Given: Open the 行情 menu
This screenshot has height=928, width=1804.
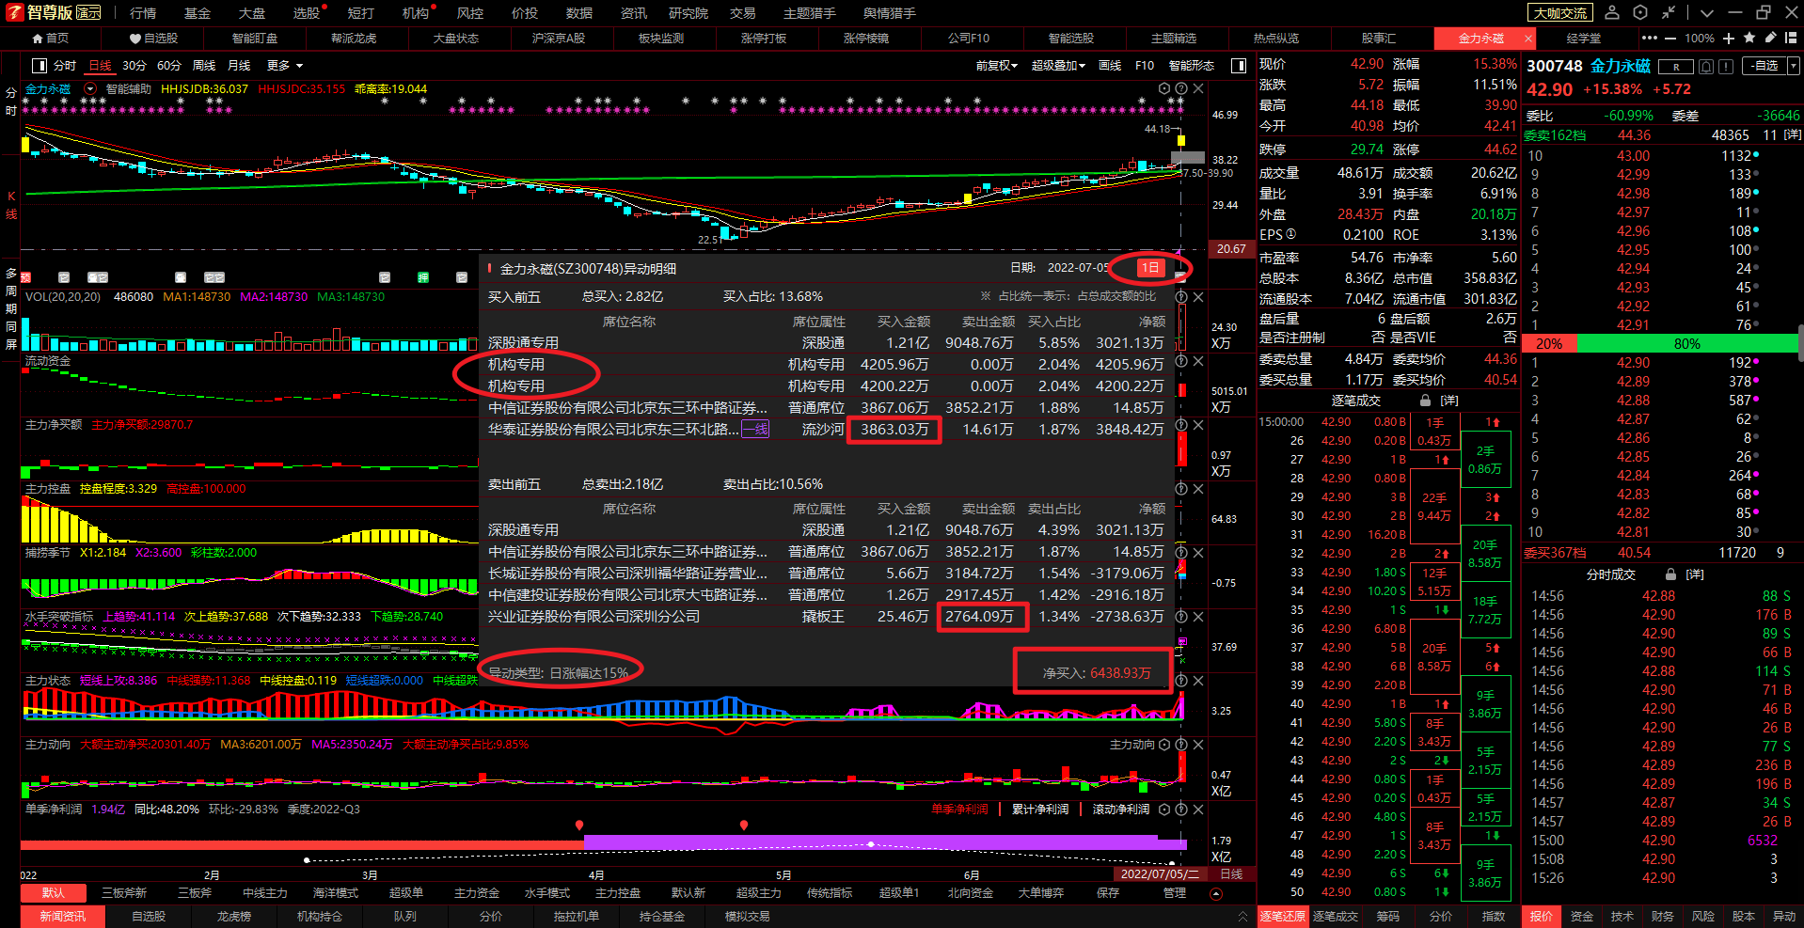Looking at the screenshot, I should (x=143, y=13).
